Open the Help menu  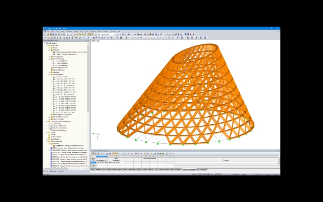pyautogui.click(x=118, y=31)
